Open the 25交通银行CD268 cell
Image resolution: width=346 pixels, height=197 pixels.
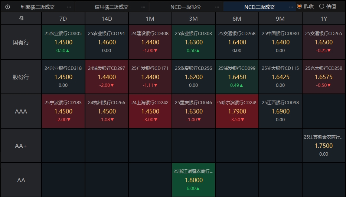pos(237,42)
